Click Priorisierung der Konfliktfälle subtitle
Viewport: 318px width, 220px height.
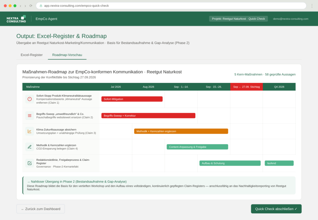59,77
